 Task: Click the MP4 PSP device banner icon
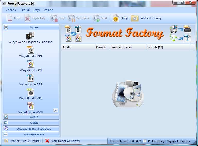pos(187,29)
